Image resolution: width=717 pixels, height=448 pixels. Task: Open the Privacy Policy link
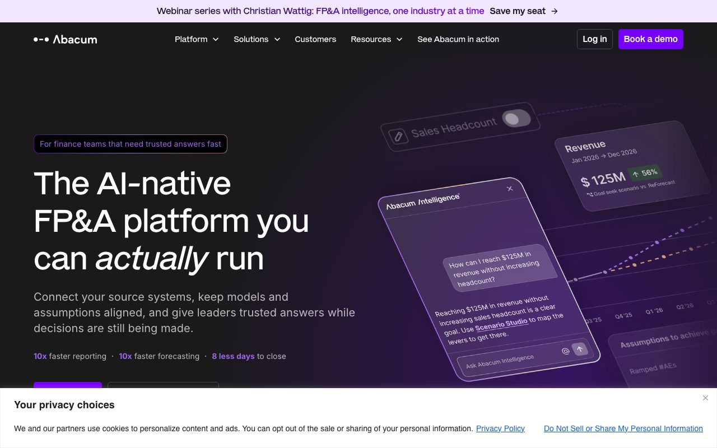click(500, 428)
